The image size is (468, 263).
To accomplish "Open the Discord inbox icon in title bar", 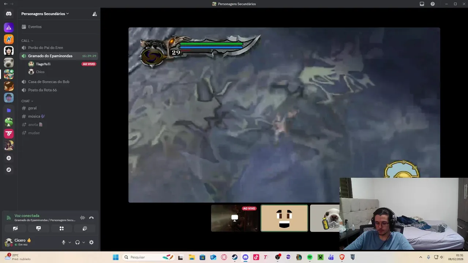I will pyautogui.click(x=422, y=4).
